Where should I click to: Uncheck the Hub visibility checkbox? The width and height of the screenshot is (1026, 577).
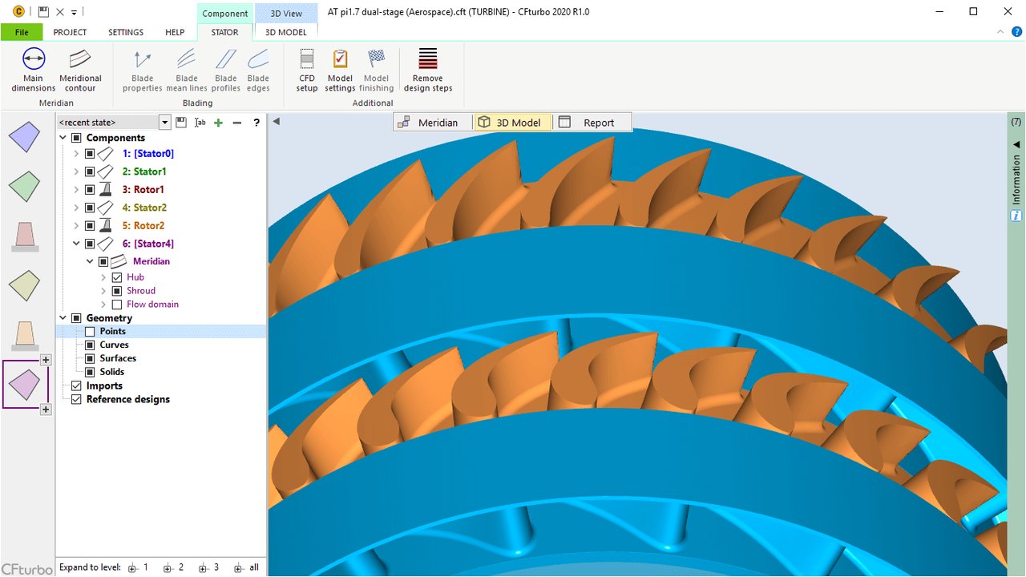click(x=117, y=277)
